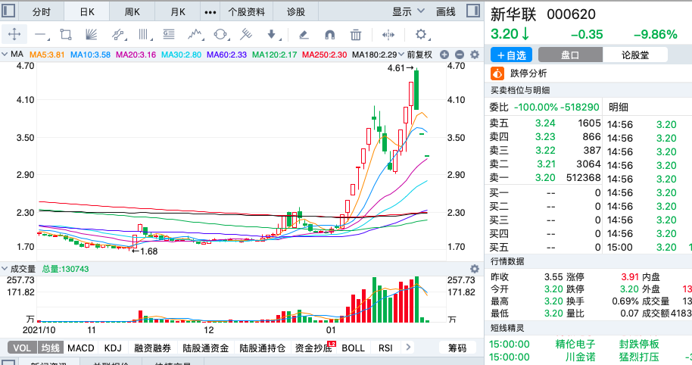Screen dimensions: 692x365
Task: Select RSI indicator
Action: [x=385, y=348]
